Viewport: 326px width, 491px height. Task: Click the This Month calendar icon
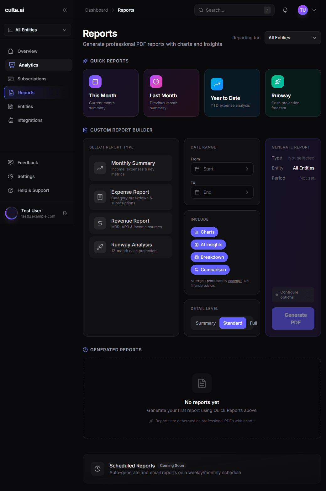95,82
